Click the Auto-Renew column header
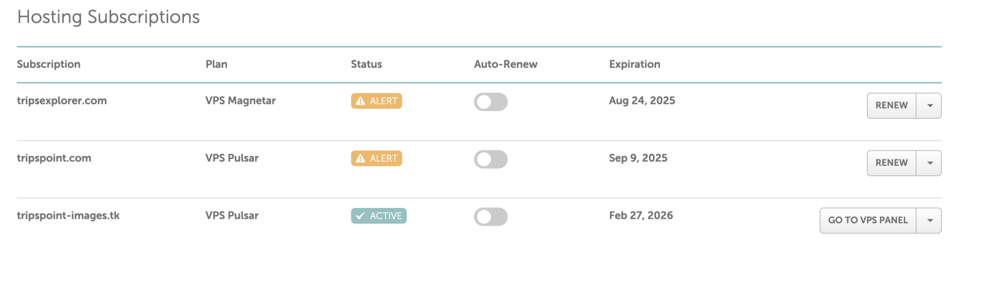Screen dimensions: 981x288 (x=505, y=64)
